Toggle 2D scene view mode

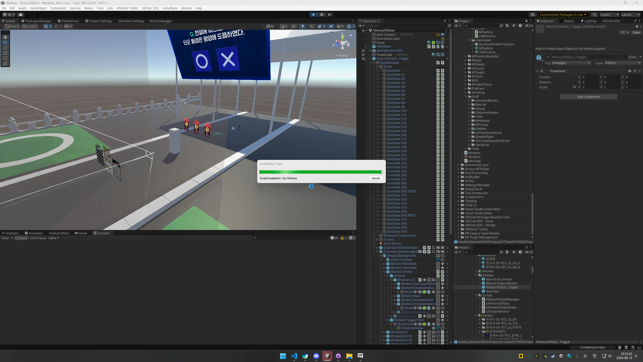294,26
